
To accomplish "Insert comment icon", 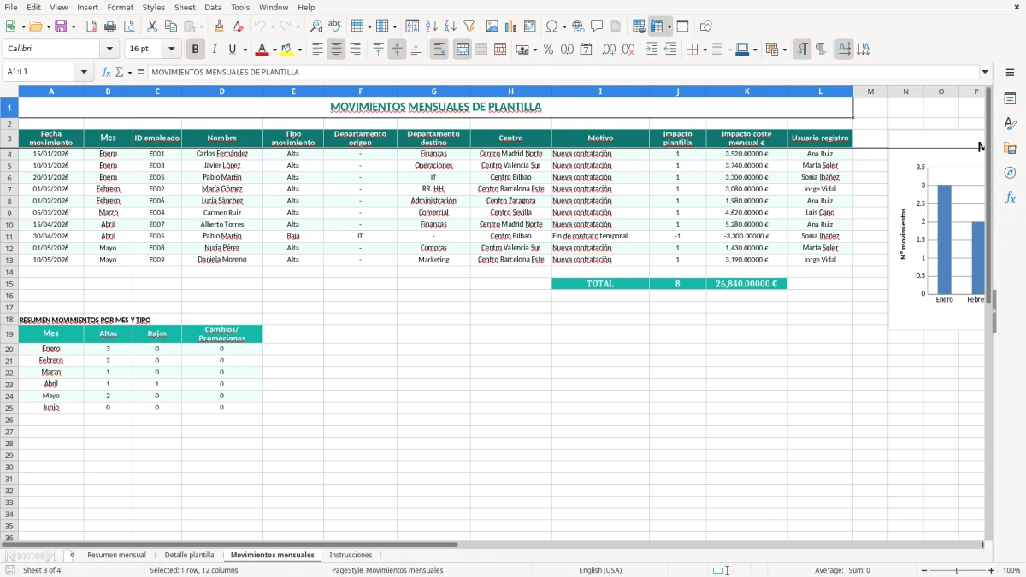I will tap(598, 26).
